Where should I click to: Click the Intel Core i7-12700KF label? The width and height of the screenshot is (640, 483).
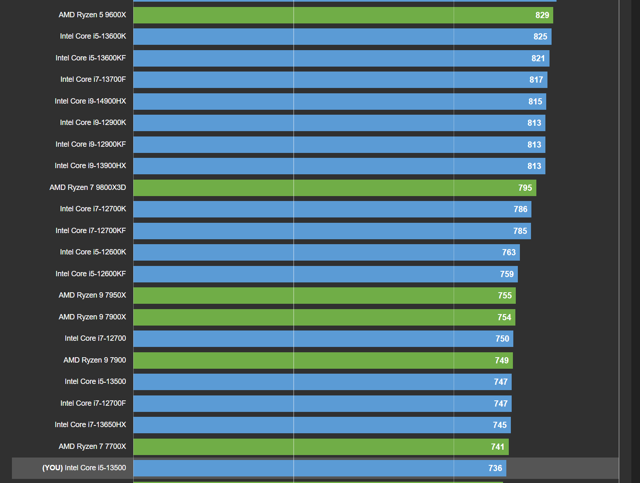(90, 231)
